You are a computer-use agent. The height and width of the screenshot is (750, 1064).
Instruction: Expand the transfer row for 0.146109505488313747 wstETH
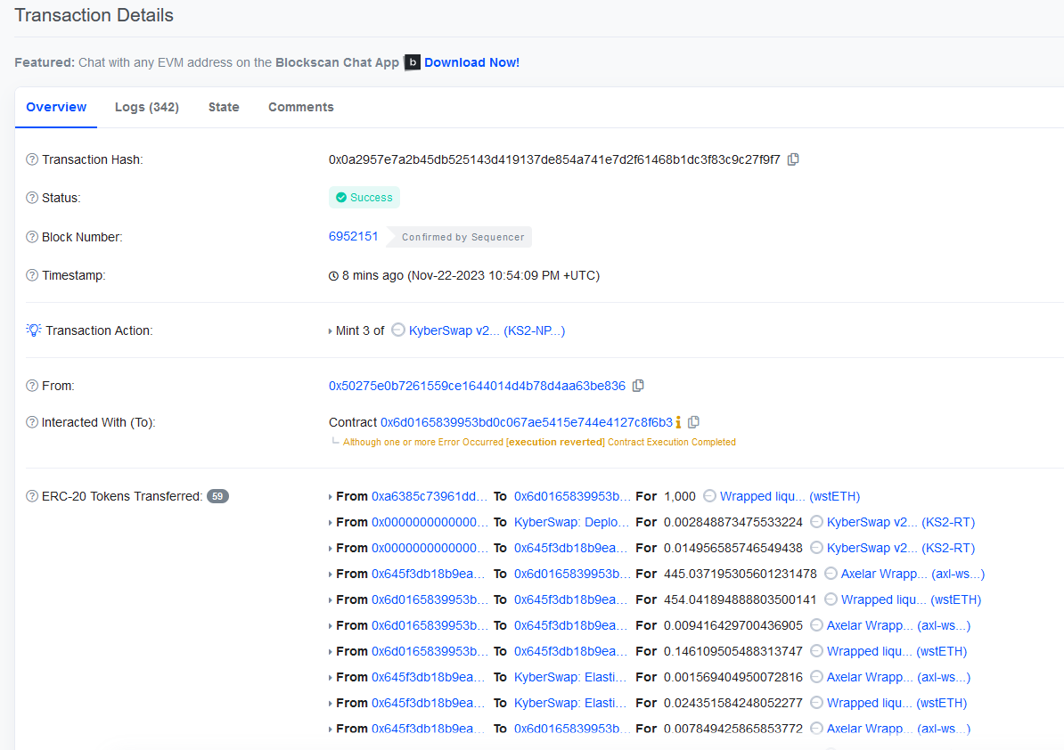331,652
